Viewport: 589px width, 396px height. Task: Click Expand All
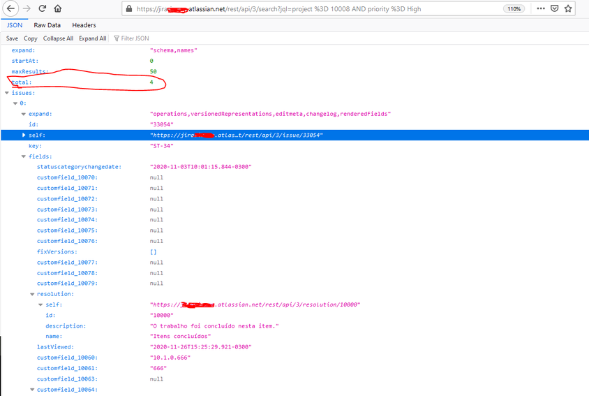[92, 38]
